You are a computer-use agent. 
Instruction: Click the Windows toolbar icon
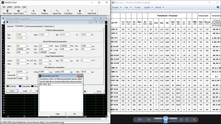(45, 12)
